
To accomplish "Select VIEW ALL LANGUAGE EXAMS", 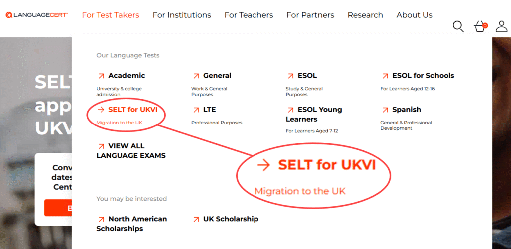I will point(131,151).
